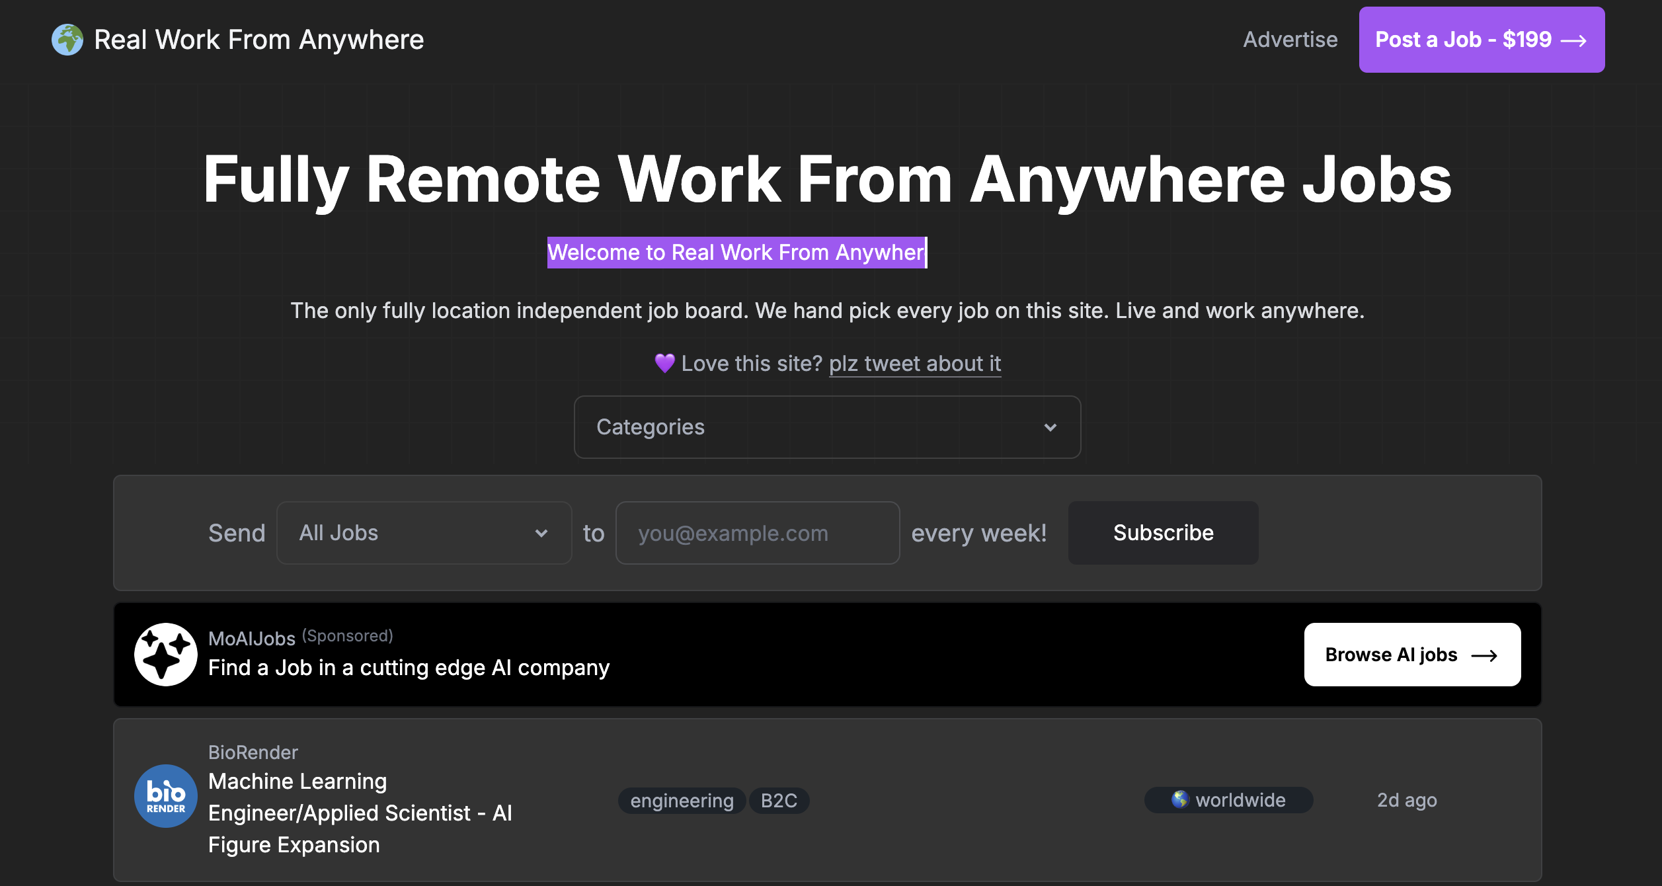Click the BioRender company logo
Image resolution: width=1662 pixels, height=886 pixels.
[165, 795]
